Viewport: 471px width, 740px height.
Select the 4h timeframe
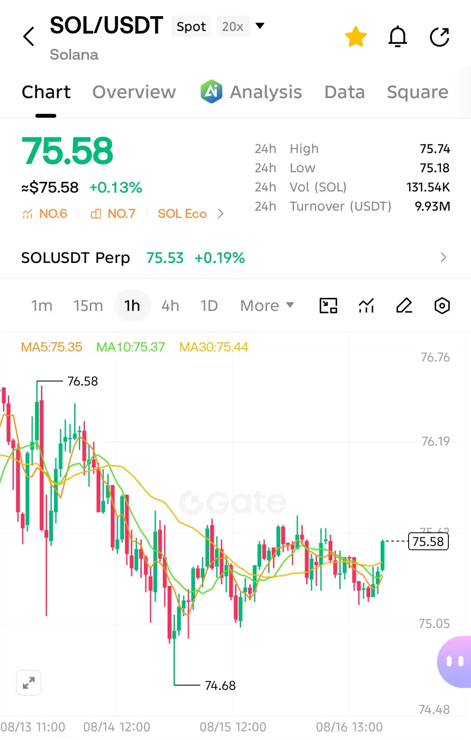(170, 306)
